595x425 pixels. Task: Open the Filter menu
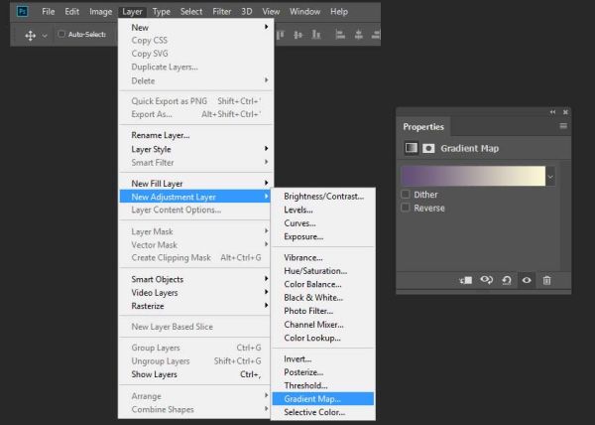[x=221, y=12]
